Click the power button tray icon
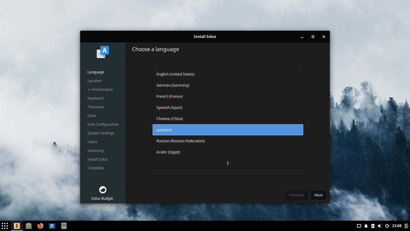 (387, 226)
